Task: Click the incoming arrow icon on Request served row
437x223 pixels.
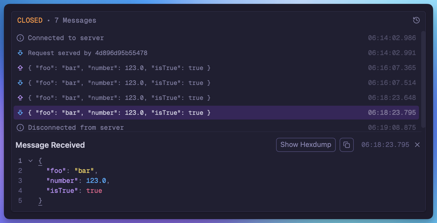Action: (20, 53)
